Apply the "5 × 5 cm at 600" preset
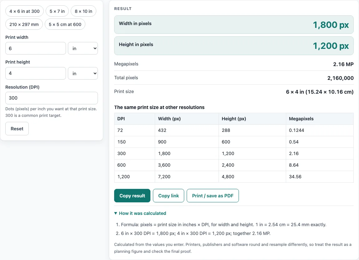Screen dimensions: 359x260 [x=65, y=24]
